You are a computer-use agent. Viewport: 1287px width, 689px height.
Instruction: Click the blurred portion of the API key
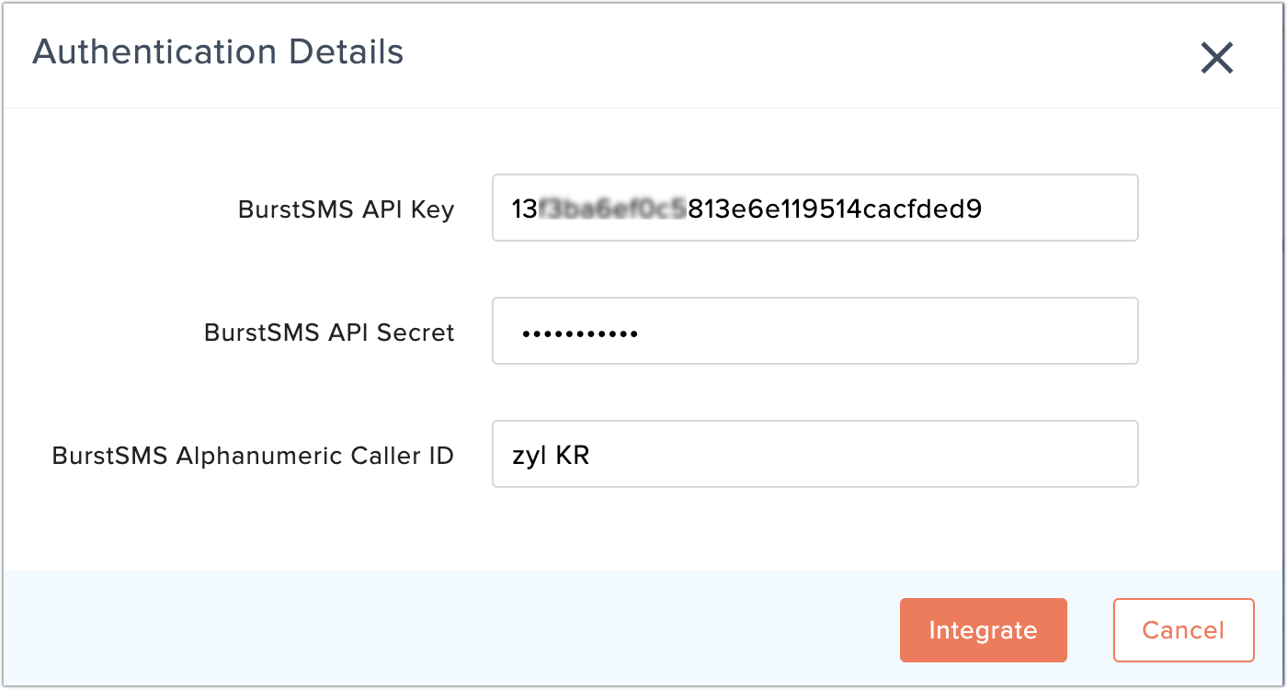click(612, 209)
